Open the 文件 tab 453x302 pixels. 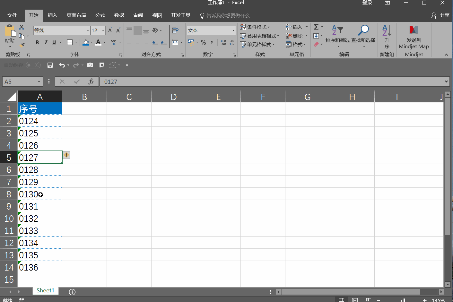pyautogui.click(x=12, y=15)
